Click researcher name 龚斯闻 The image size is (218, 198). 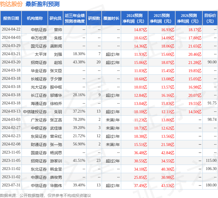(56, 46)
